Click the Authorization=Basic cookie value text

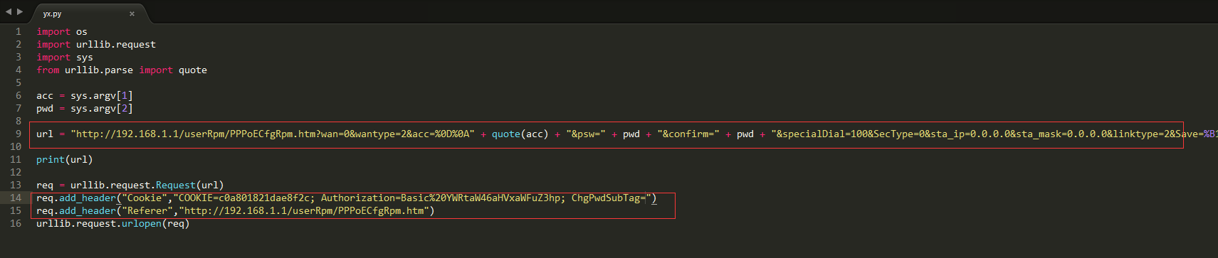[x=443, y=198]
